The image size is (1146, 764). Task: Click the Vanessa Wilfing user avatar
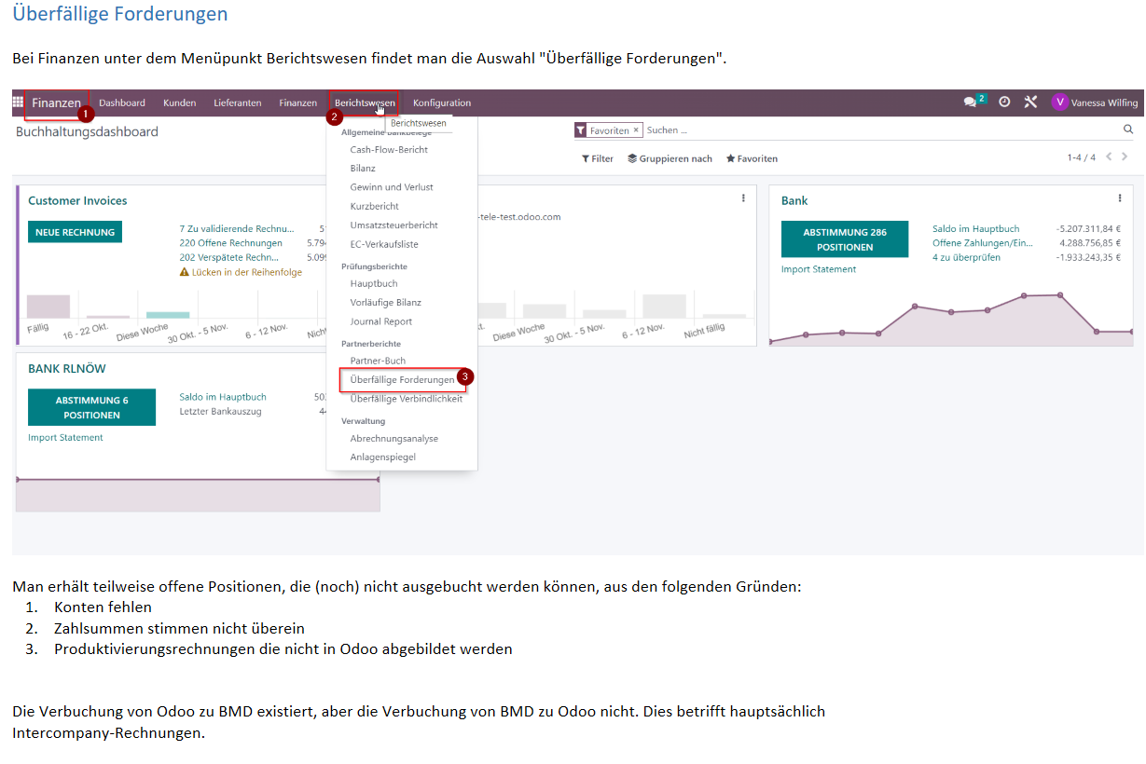1059,102
